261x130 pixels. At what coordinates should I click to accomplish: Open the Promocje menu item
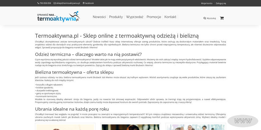coord(154,17)
